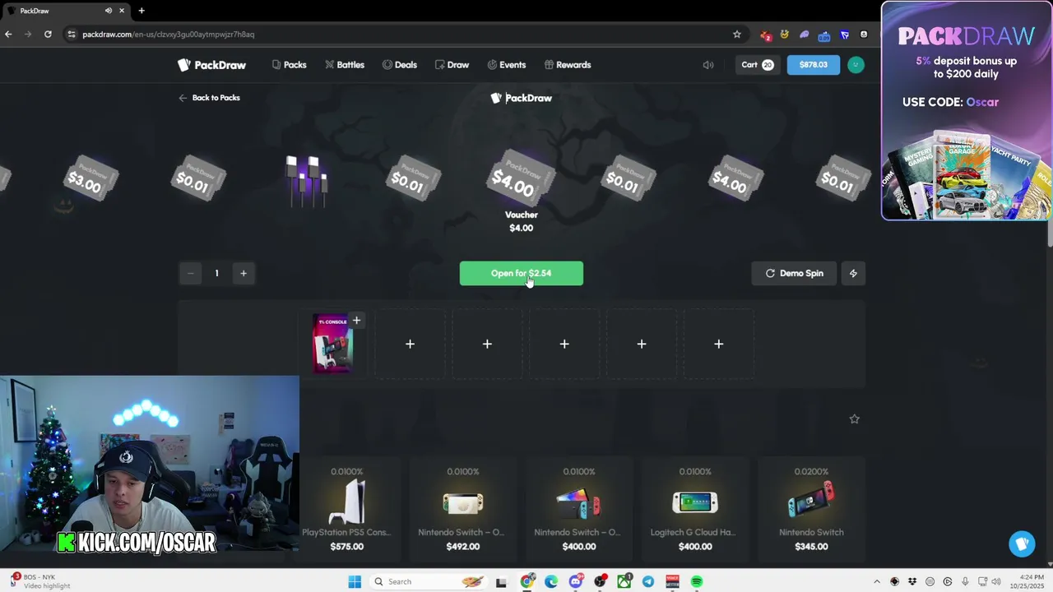Open the Windows Start menu

coord(355,581)
